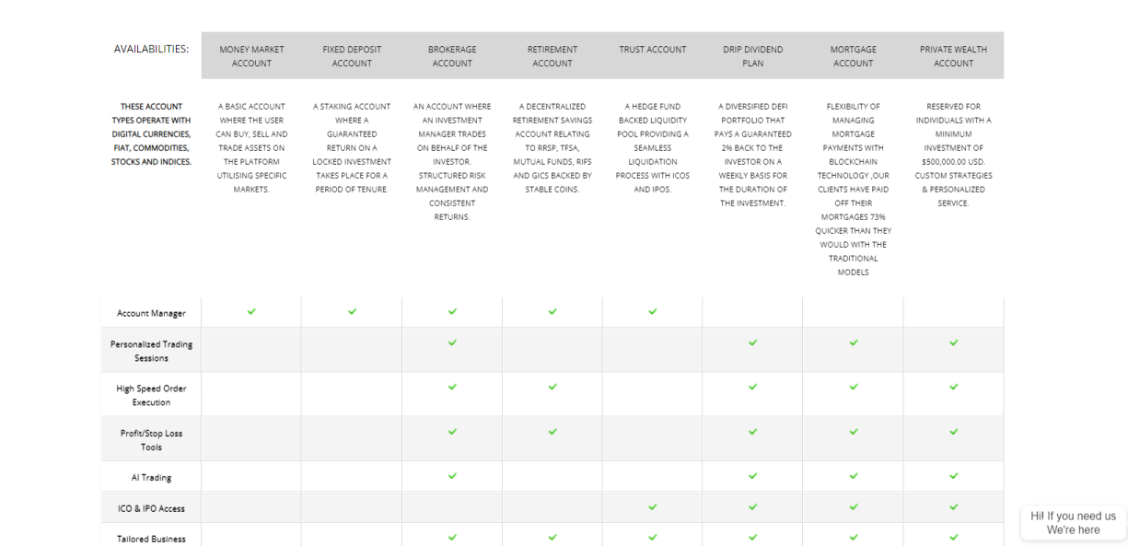Click the High Speed Order Execution checkmark under Retirement Account
Screen dimensions: 1128x546
552,387
